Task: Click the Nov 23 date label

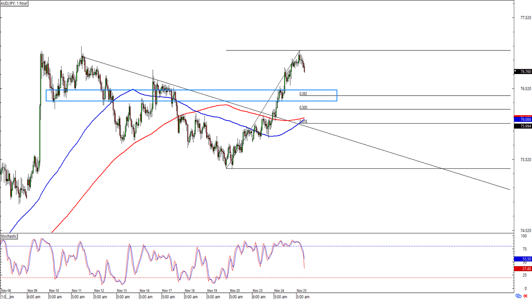Action: click(258, 291)
